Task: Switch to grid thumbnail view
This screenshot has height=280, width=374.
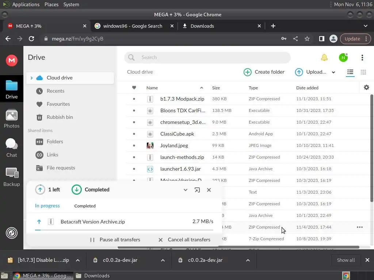Action: 363,72
